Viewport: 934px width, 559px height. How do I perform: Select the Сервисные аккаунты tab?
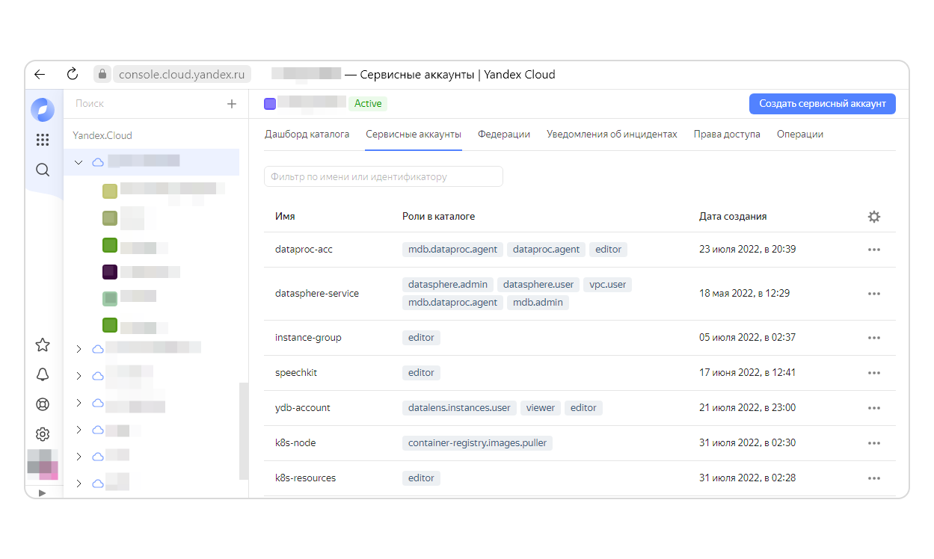414,135
